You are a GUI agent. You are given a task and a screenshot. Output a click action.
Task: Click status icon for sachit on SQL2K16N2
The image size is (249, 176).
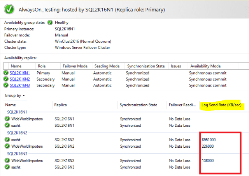pyautogui.click(x=7, y=140)
